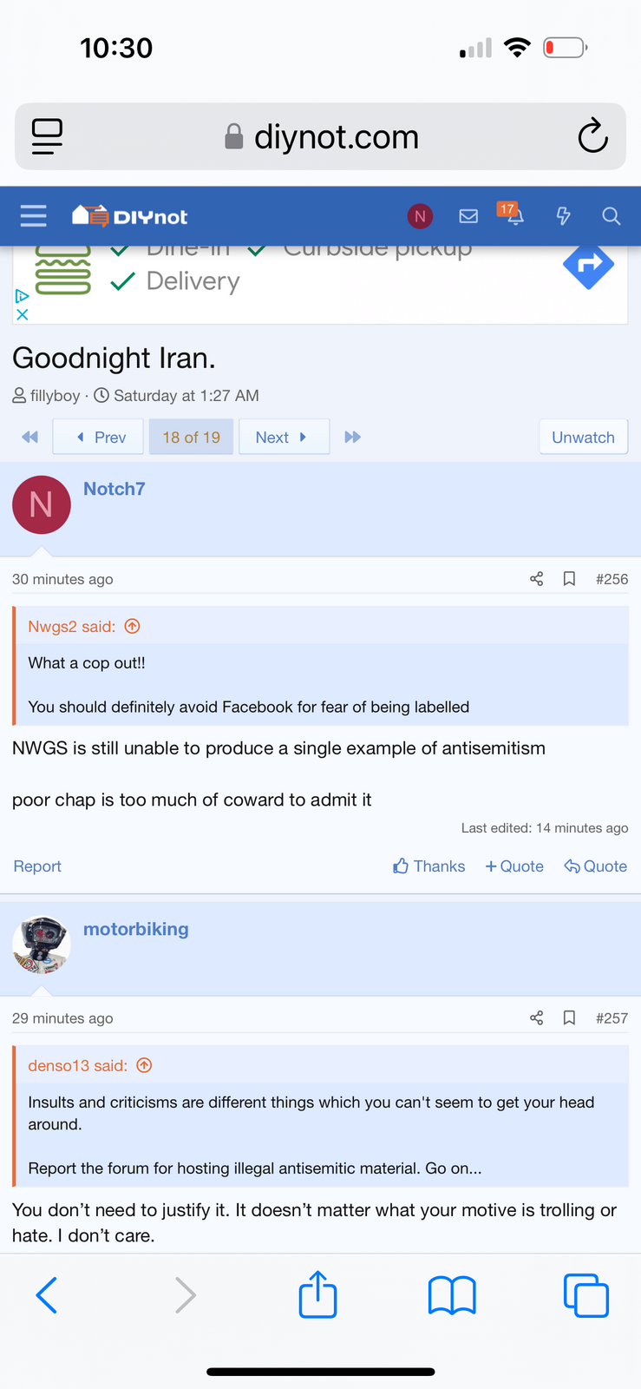This screenshot has width=641, height=1389.
Task: Give Thanks to Notch7's post
Action: click(429, 866)
